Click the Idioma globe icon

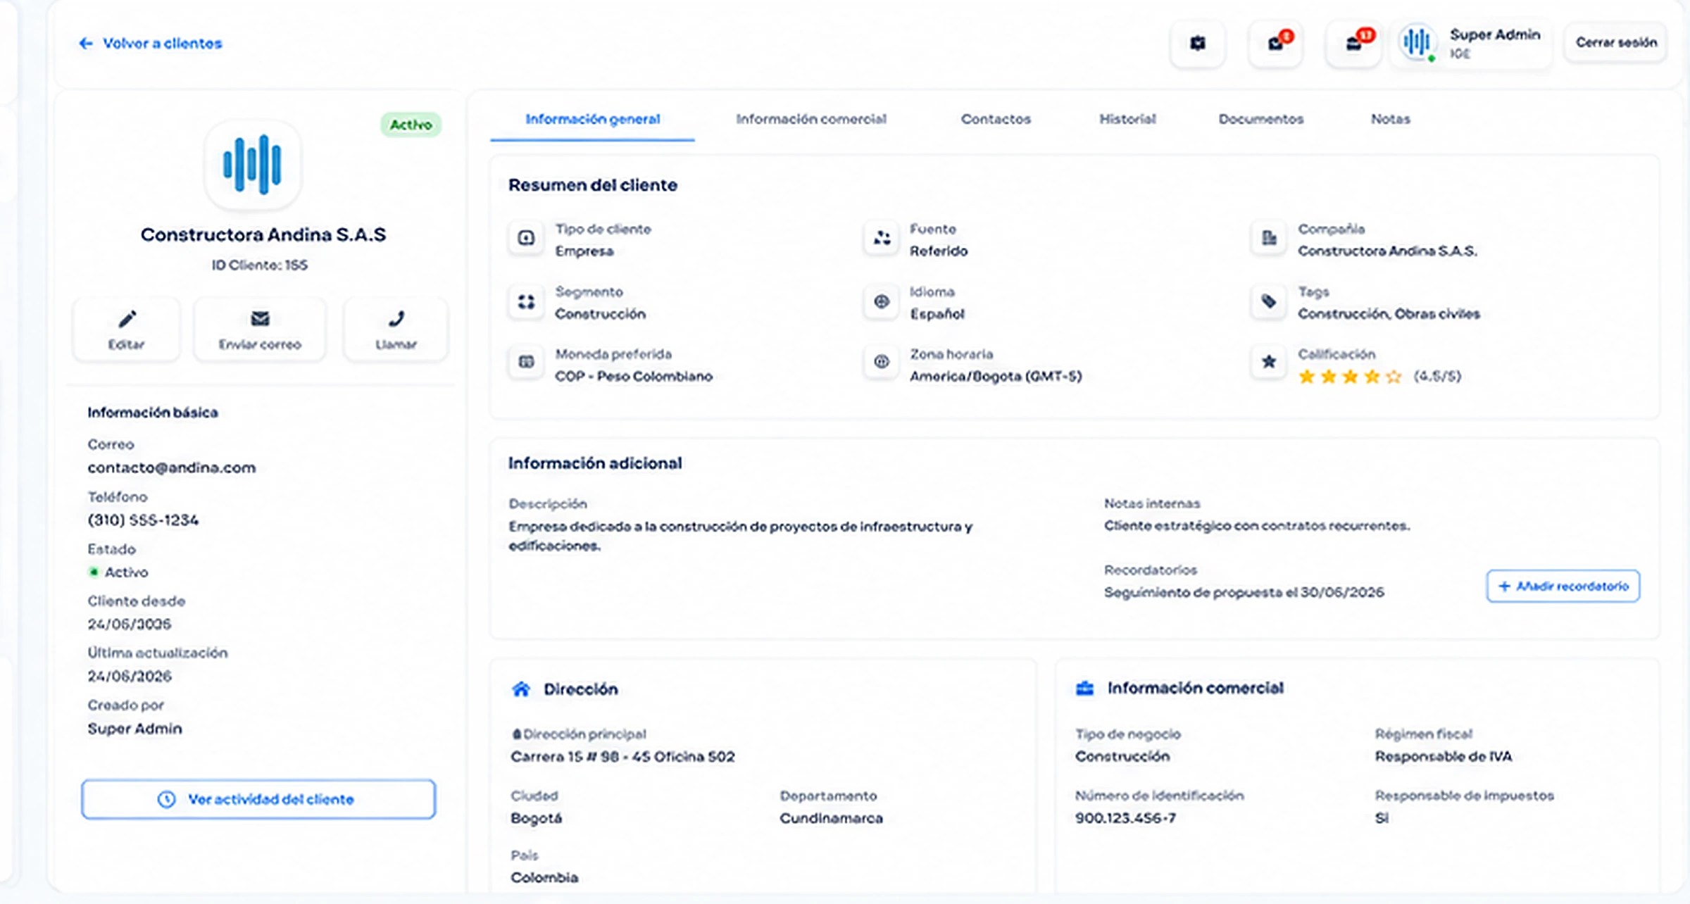(x=882, y=301)
